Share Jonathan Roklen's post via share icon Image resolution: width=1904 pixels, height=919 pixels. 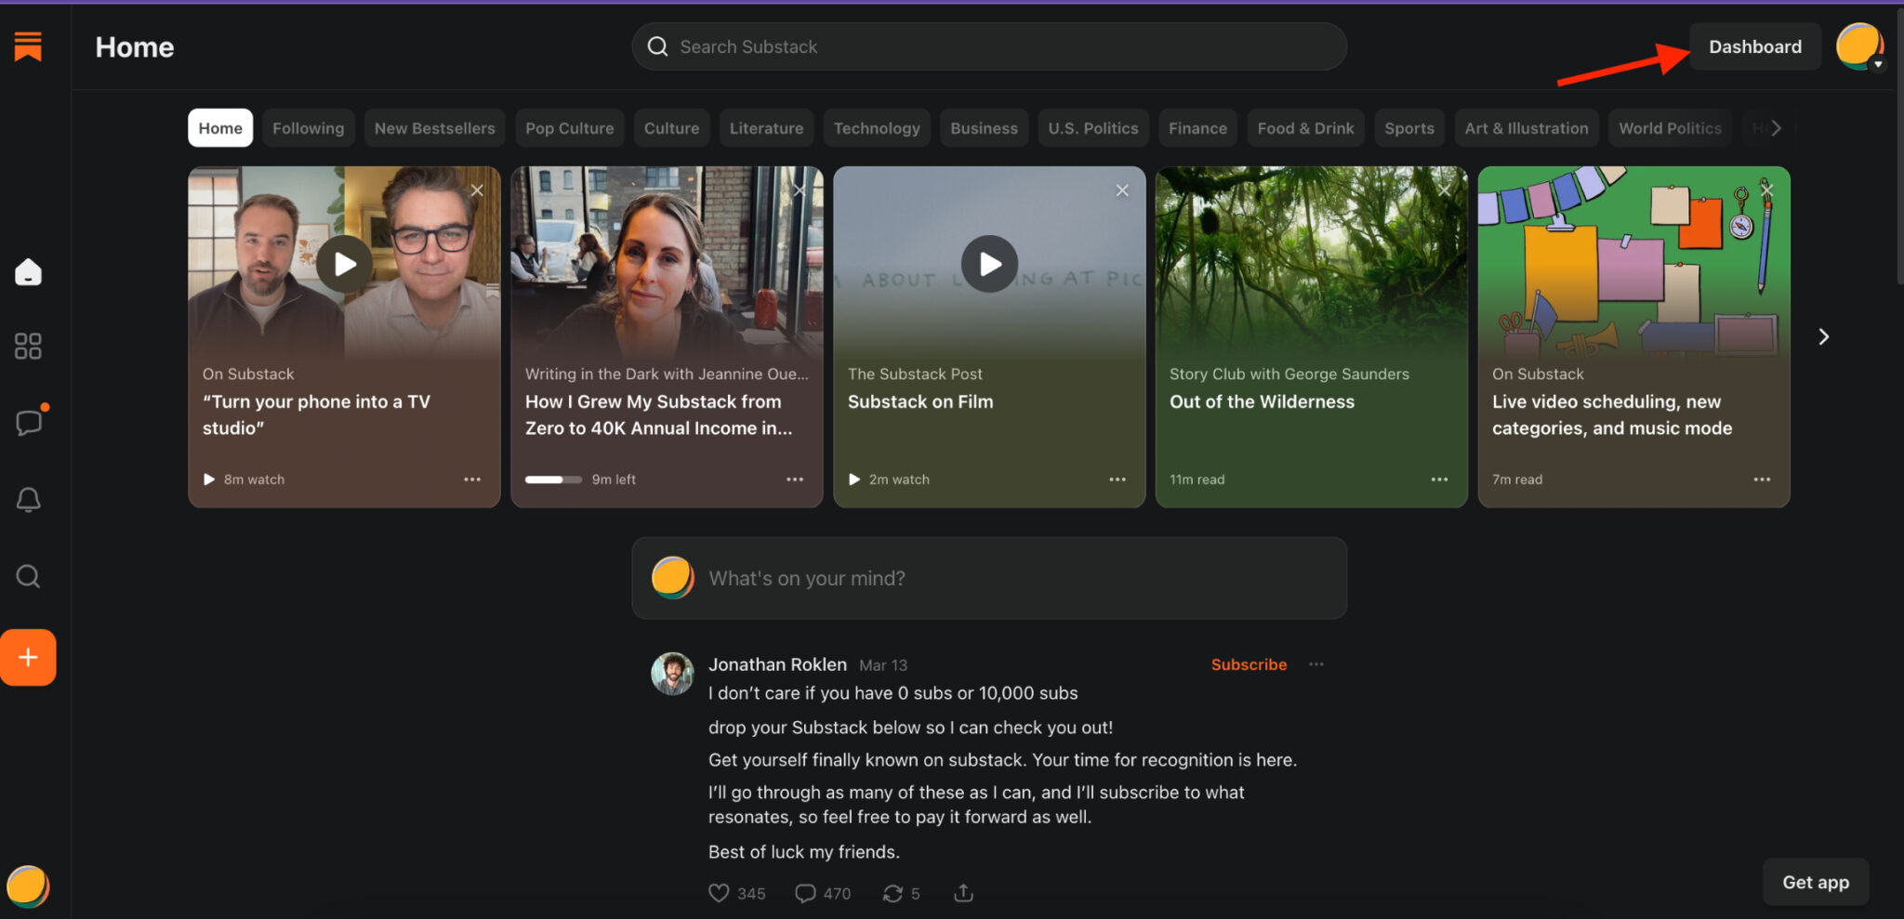pos(963,893)
